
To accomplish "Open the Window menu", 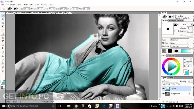I will pyautogui.click(x=44, y=5).
